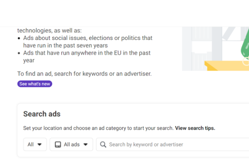This screenshot has width=249, height=165.
Task: Click the Search ads heading
Action: (42, 114)
